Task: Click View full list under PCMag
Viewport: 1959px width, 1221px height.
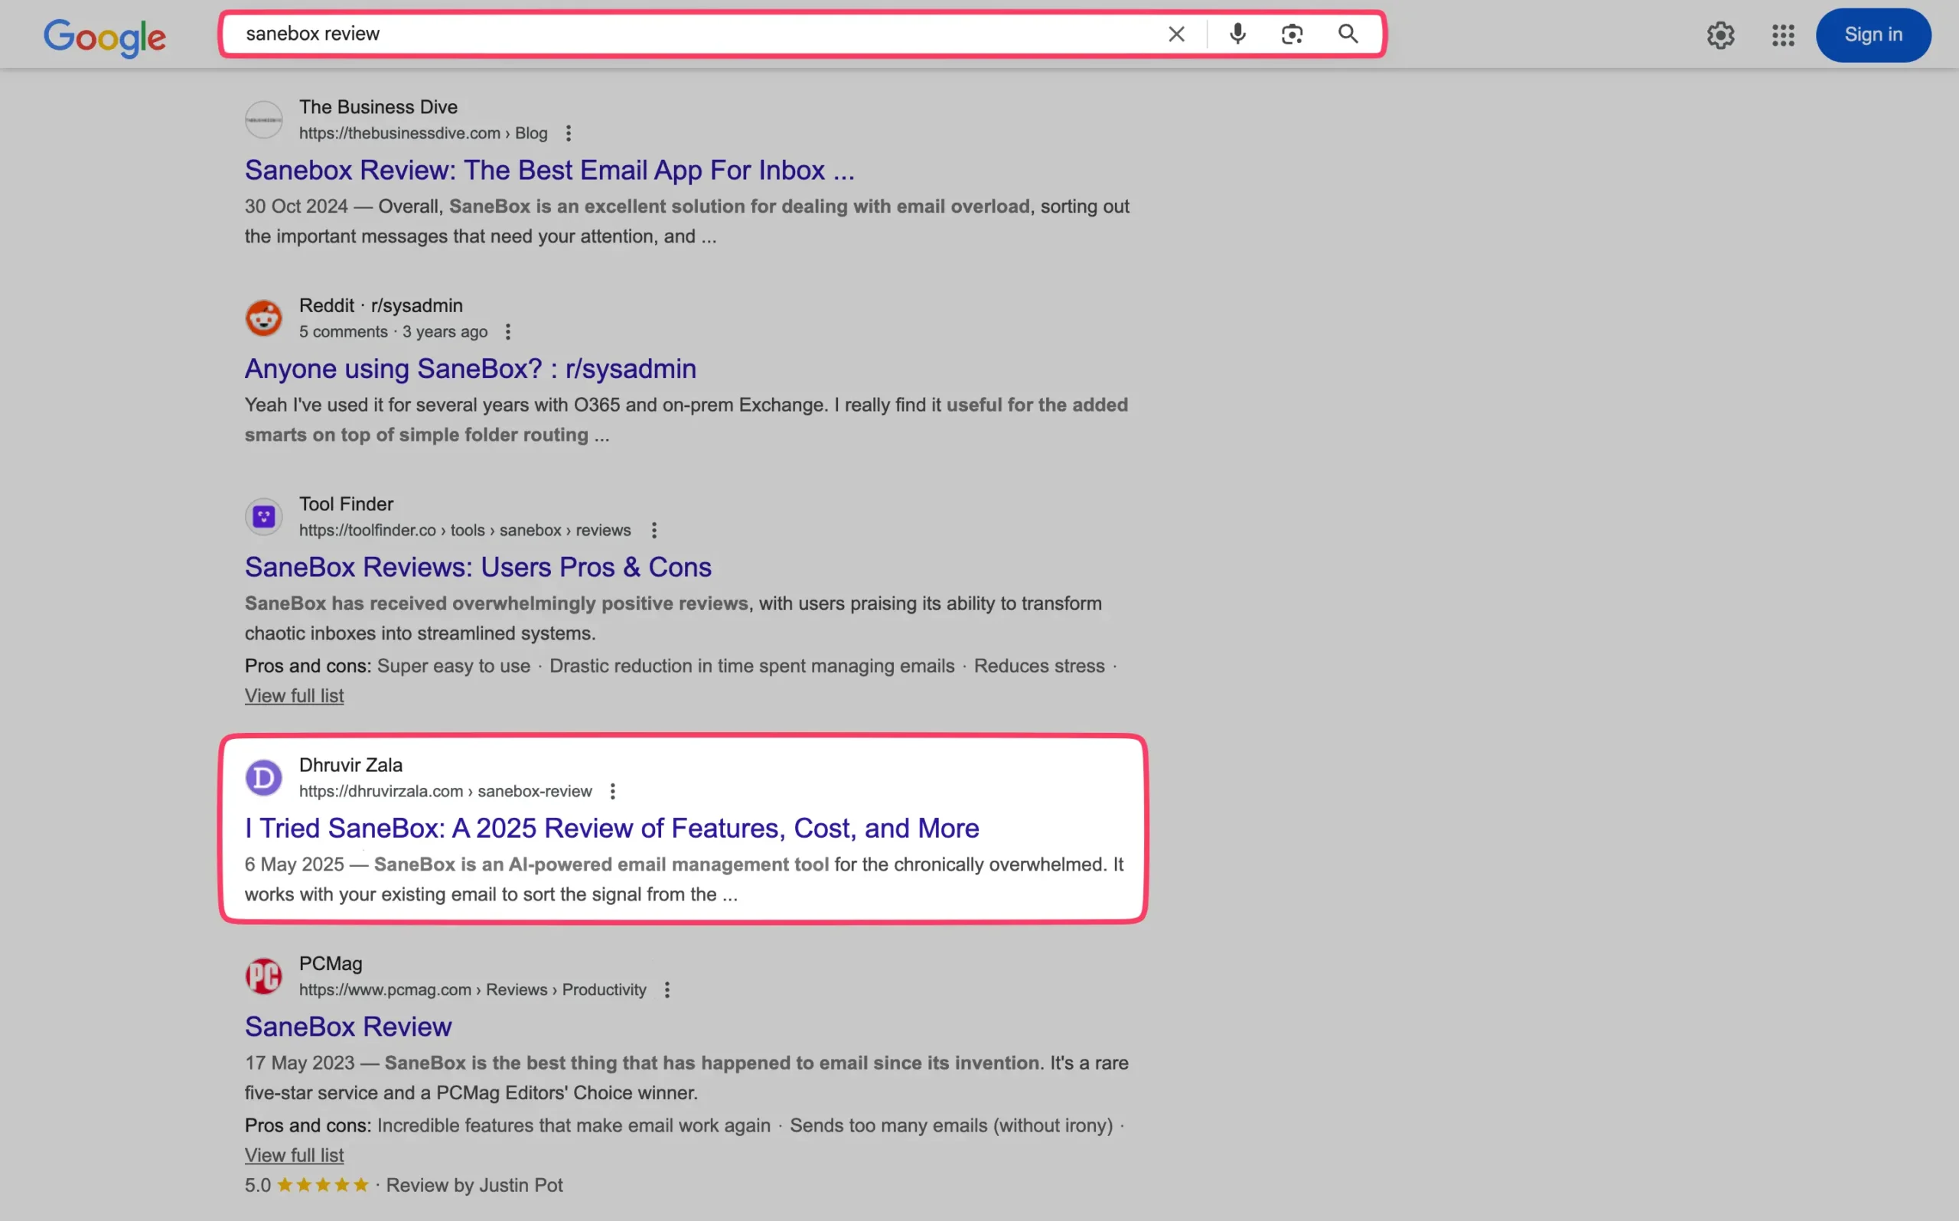Action: [x=294, y=1155]
